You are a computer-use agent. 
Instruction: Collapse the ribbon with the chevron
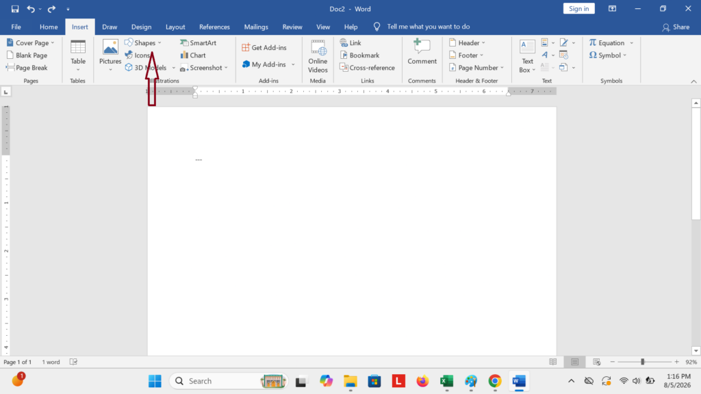point(693,81)
